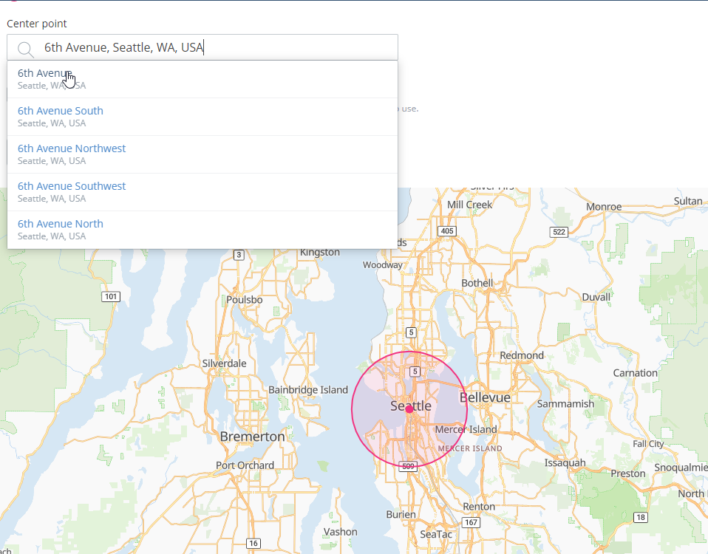Click the route 16 highway shield
Viewport: 708px width, 554px height.
click(253, 543)
